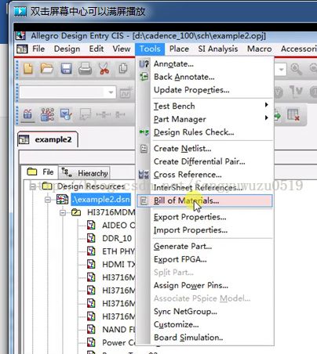Click the Design Rules Check menu icon
Image resolution: width=317 pixels, height=354 pixels.
(144, 132)
